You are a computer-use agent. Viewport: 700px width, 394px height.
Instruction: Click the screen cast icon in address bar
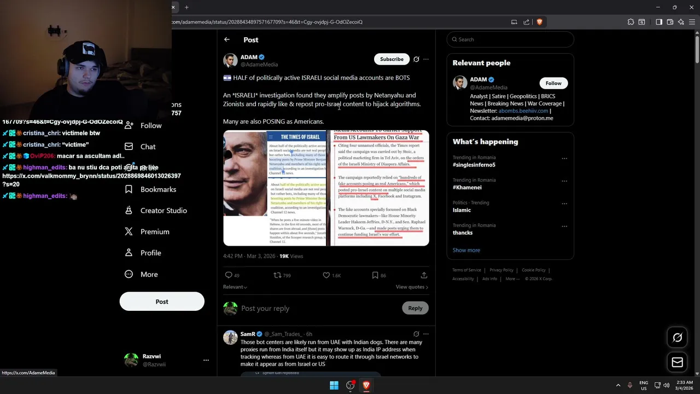[x=514, y=22]
